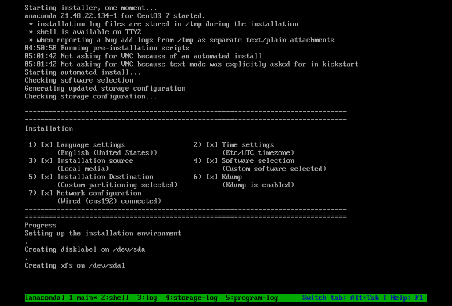This screenshot has height=306, width=452.
Task: Open the 4:storage-log tab
Action: click(x=192, y=298)
